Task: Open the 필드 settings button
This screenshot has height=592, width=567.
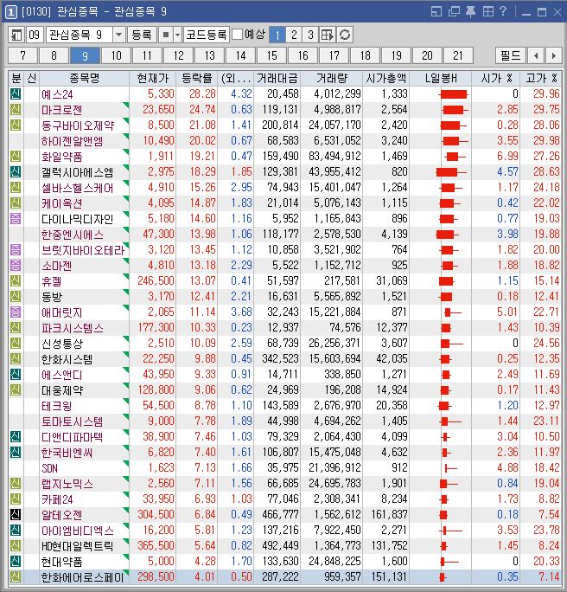Action: coord(511,56)
